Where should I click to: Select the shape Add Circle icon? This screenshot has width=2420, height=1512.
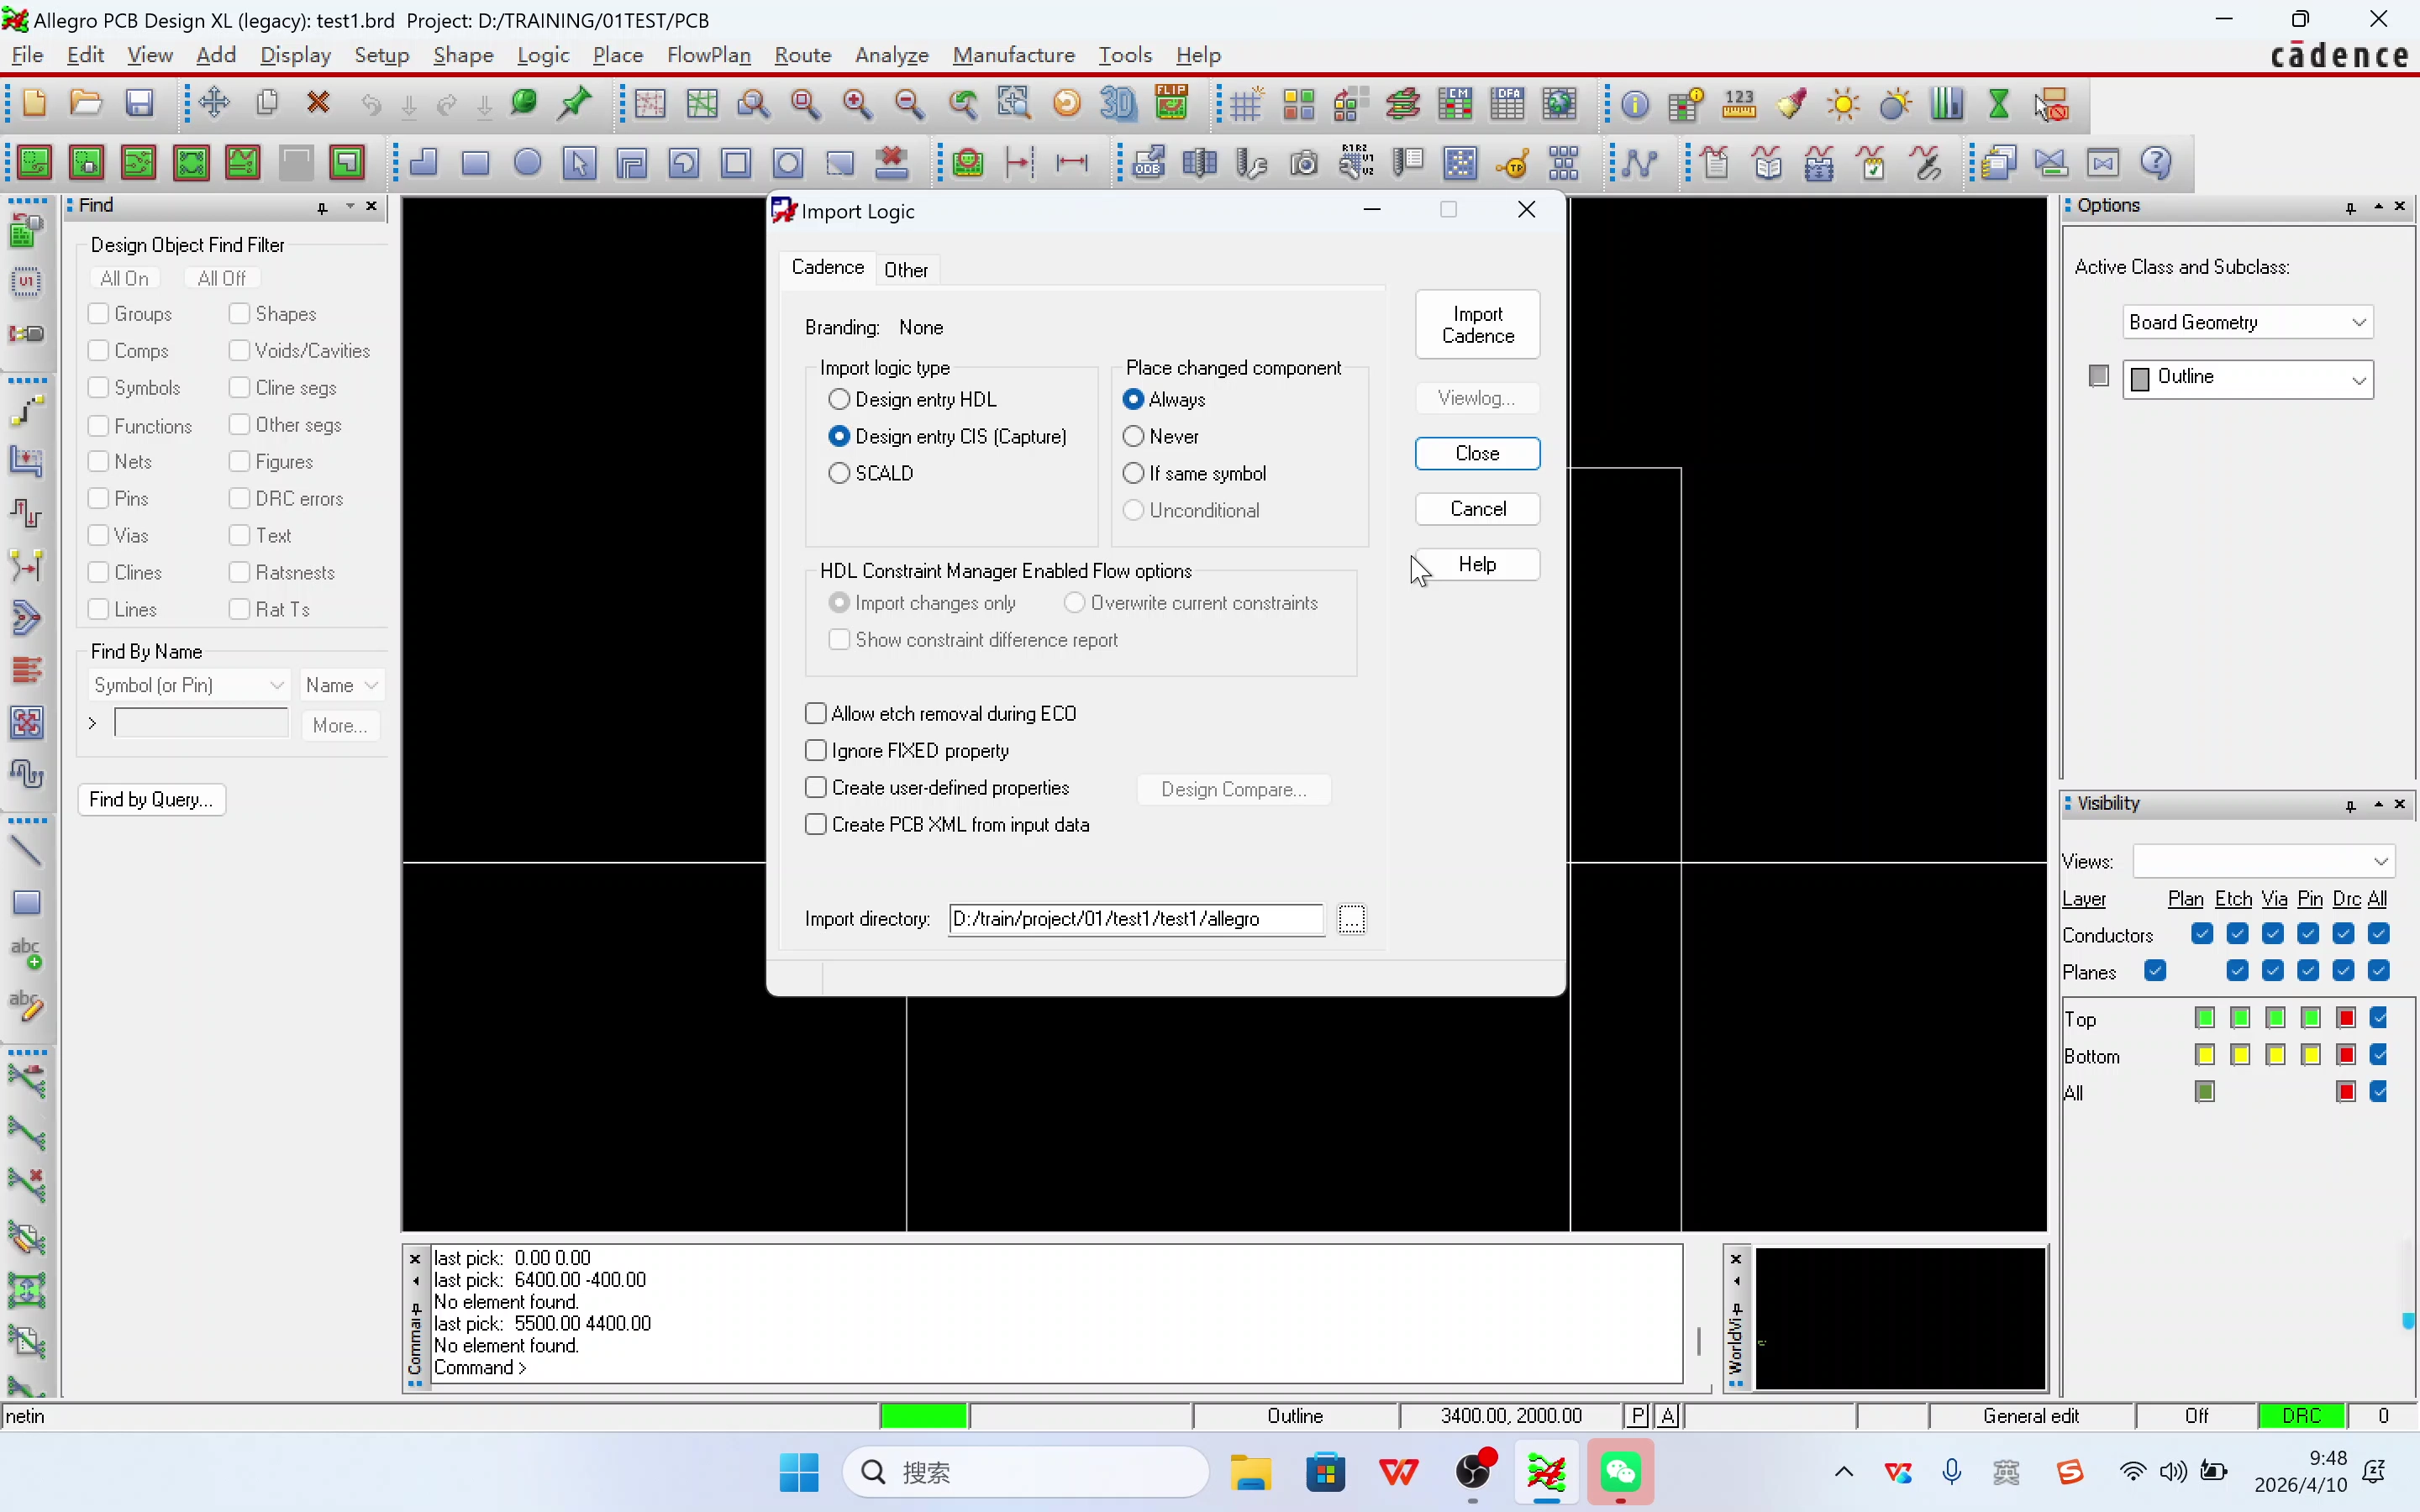[528, 162]
